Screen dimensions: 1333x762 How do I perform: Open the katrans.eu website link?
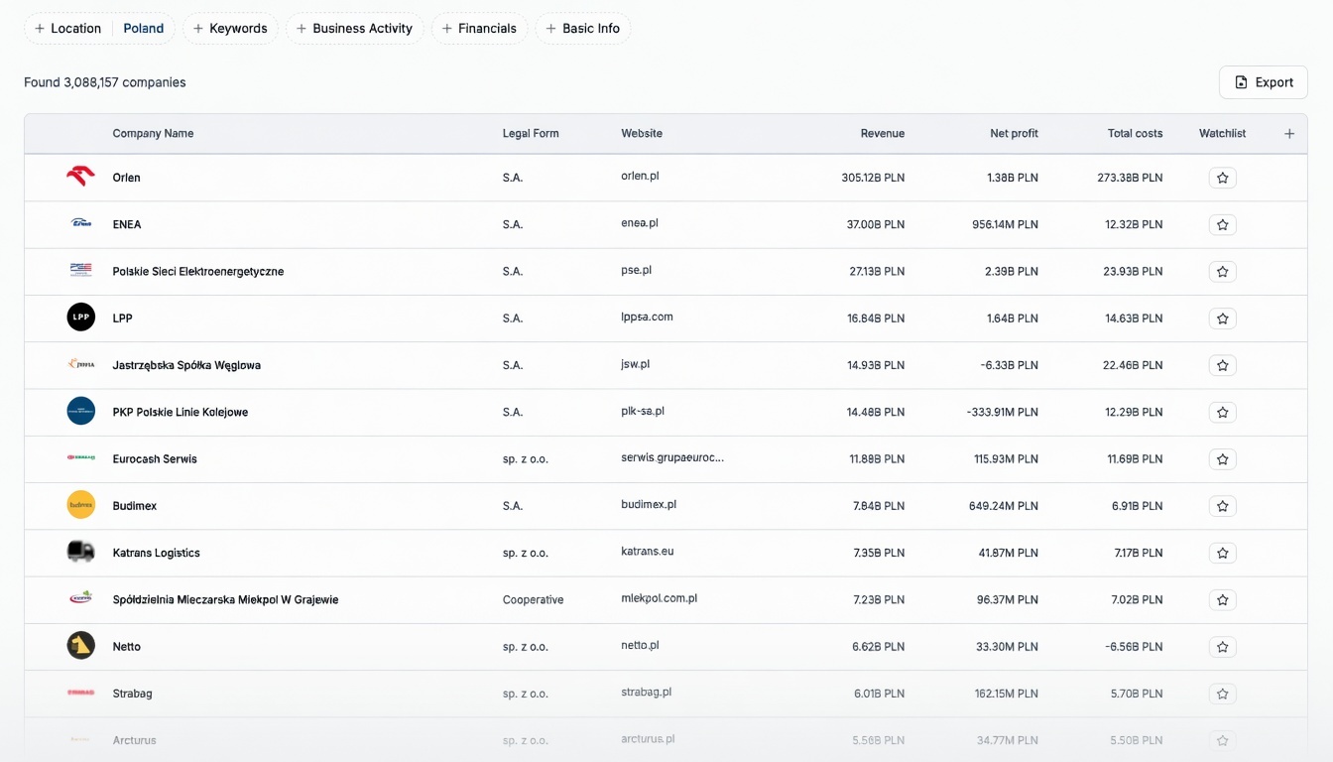pyautogui.click(x=648, y=551)
